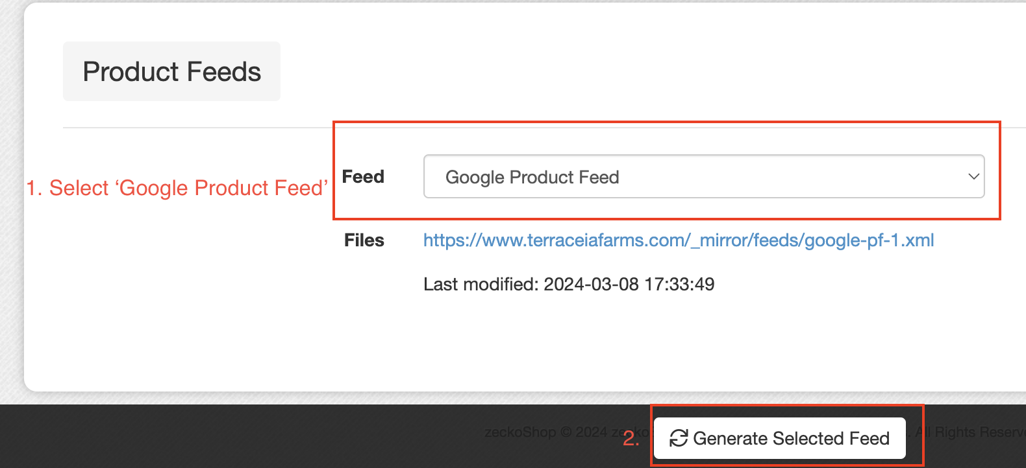Screen dimensions: 1026x468
Task: Click the bold Feed field label
Action: coord(363,176)
